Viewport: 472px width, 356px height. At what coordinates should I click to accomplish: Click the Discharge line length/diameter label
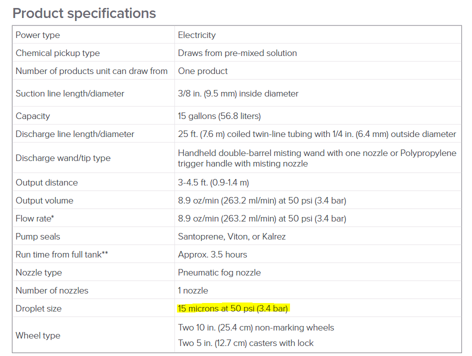coord(75,134)
